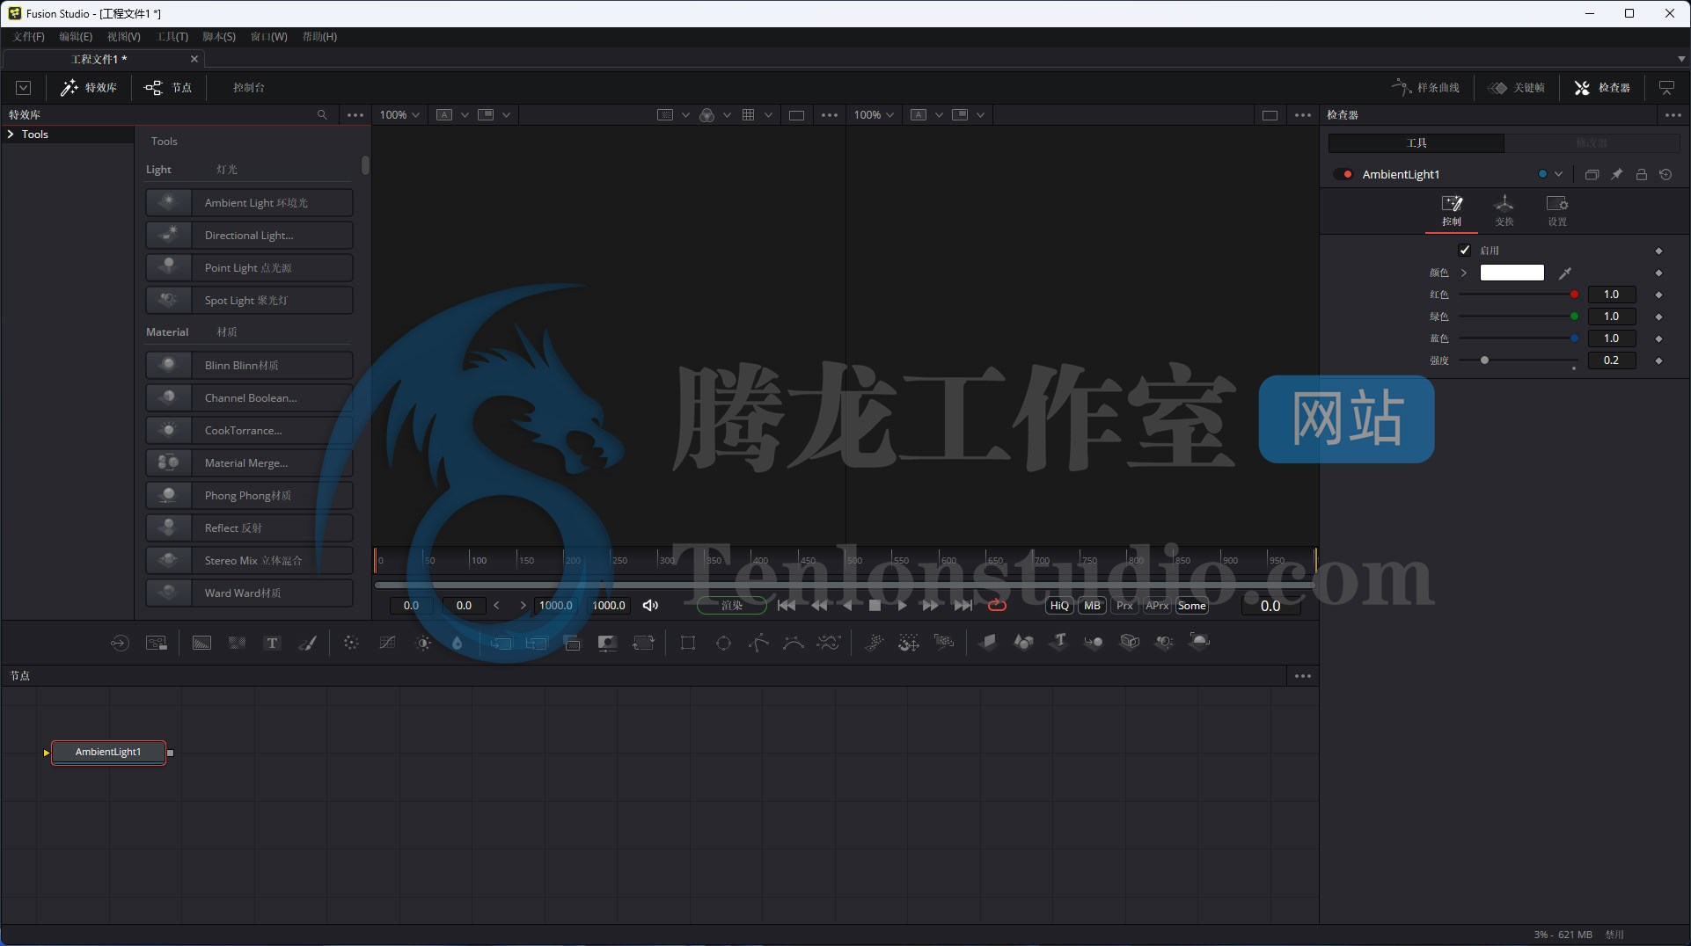Image resolution: width=1691 pixels, height=946 pixels.
Task: Add the Loader tool from toolbar
Action: pos(120,643)
